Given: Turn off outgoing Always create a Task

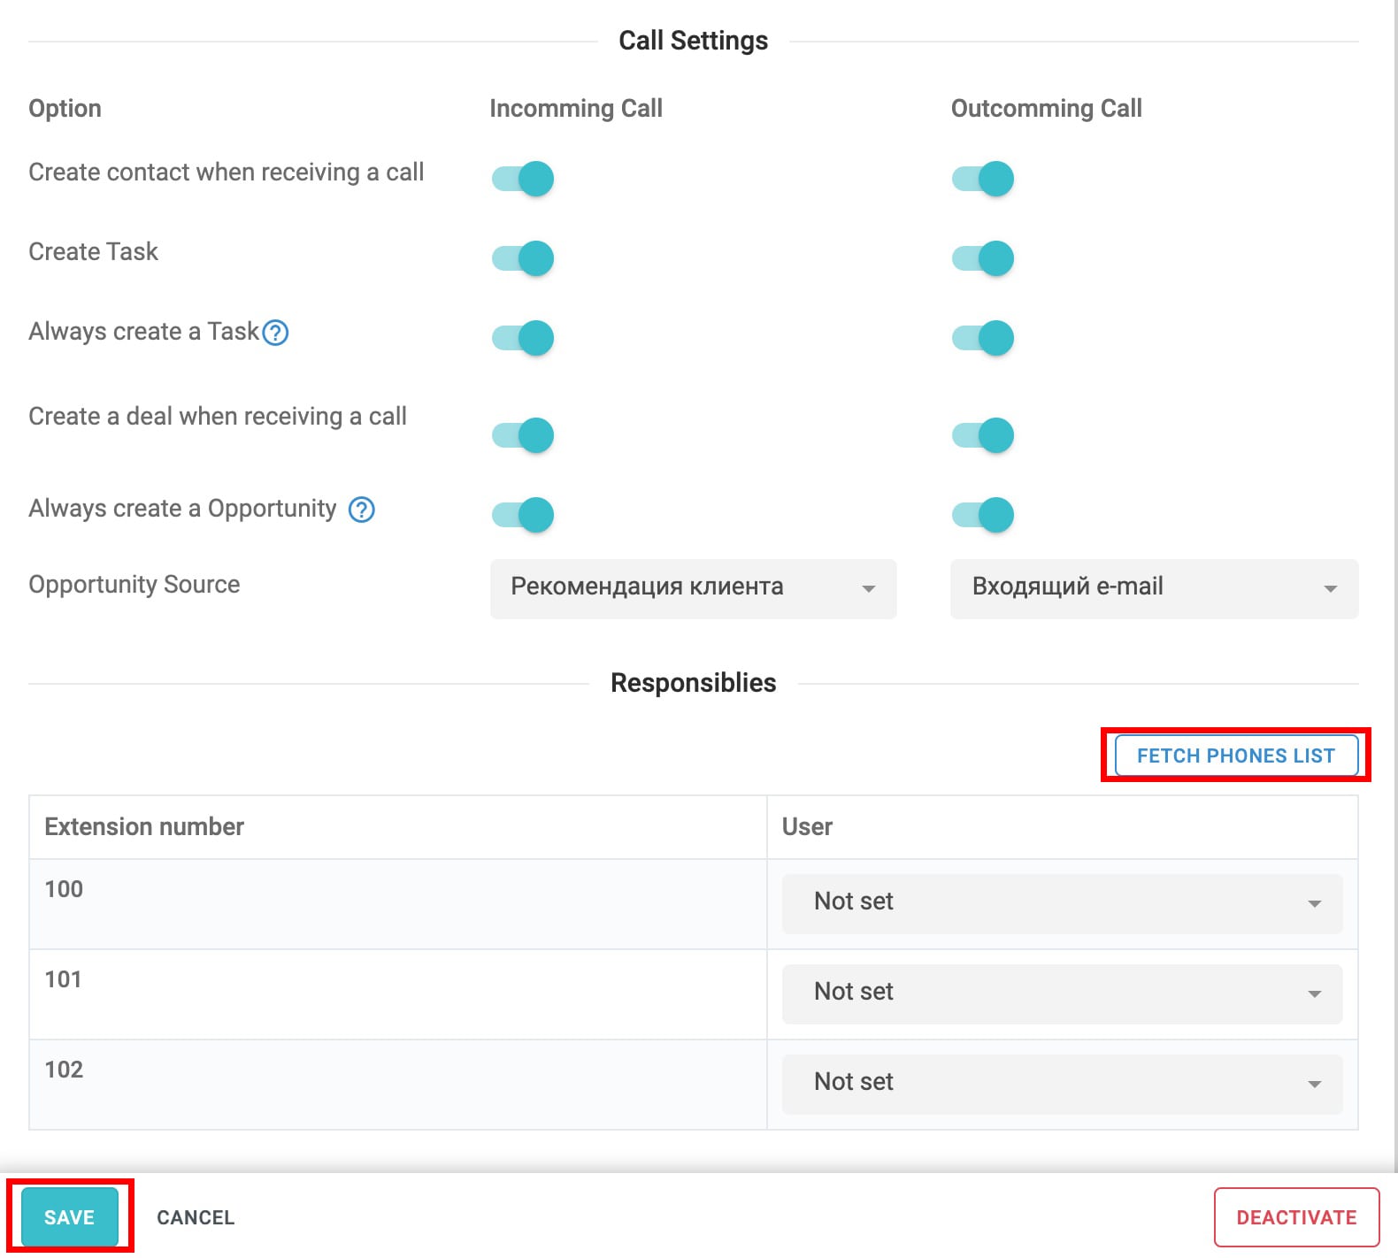Looking at the screenshot, I should 983,338.
